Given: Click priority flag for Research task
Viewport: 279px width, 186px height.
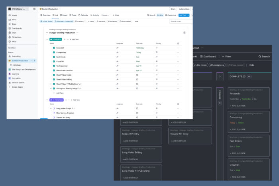Looking at the screenshot, I should coord(157,48).
